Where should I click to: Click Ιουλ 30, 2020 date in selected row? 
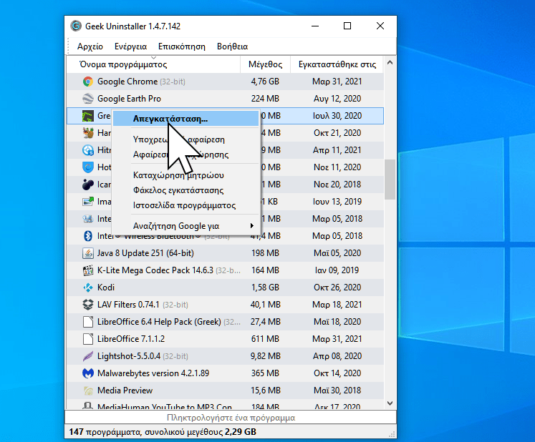click(x=337, y=116)
